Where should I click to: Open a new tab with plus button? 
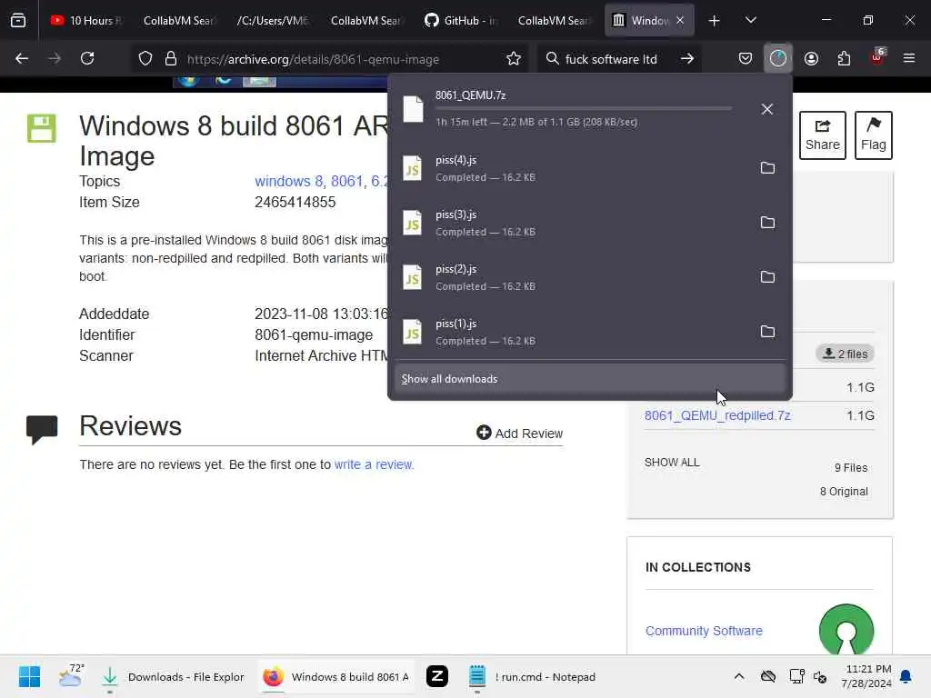[x=715, y=21]
